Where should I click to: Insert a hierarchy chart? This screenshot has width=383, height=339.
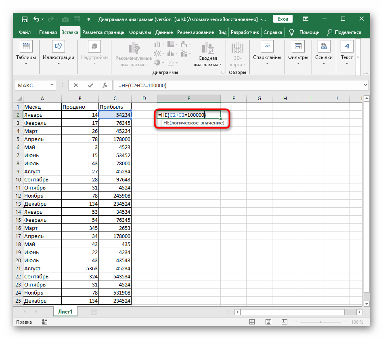172,44
